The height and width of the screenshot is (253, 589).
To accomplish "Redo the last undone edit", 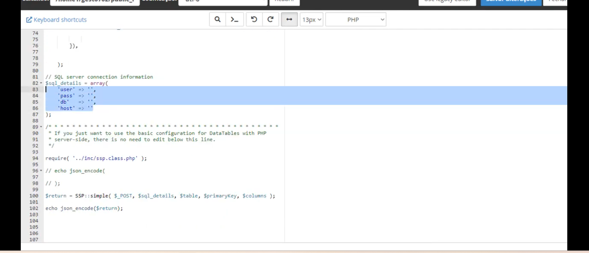I will tap(270, 20).
